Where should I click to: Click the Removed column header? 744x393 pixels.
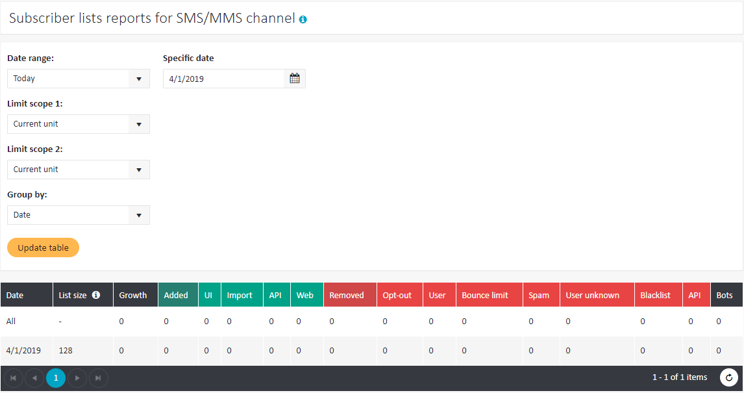click(347, 295)
